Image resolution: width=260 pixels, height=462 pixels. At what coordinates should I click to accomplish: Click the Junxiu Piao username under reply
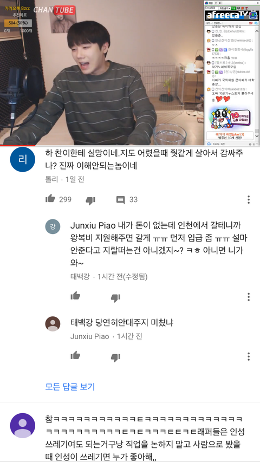pyautogui.click(x=89, y=336)
